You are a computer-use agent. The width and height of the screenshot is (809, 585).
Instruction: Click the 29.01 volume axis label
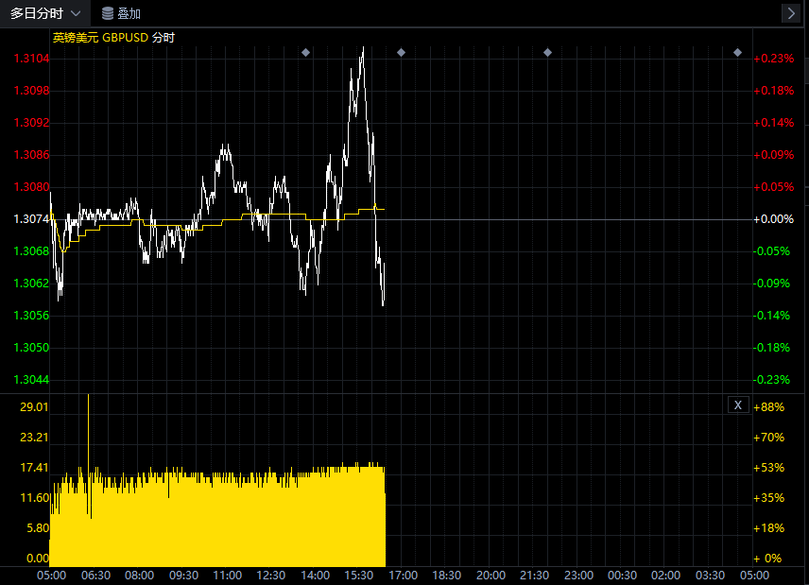(35, 406)
